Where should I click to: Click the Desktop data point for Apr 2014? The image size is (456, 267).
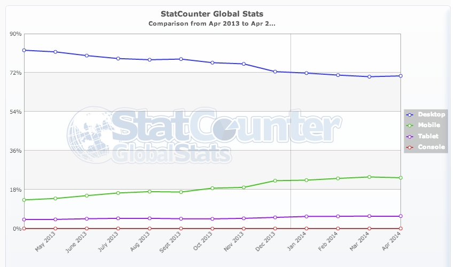400,76
